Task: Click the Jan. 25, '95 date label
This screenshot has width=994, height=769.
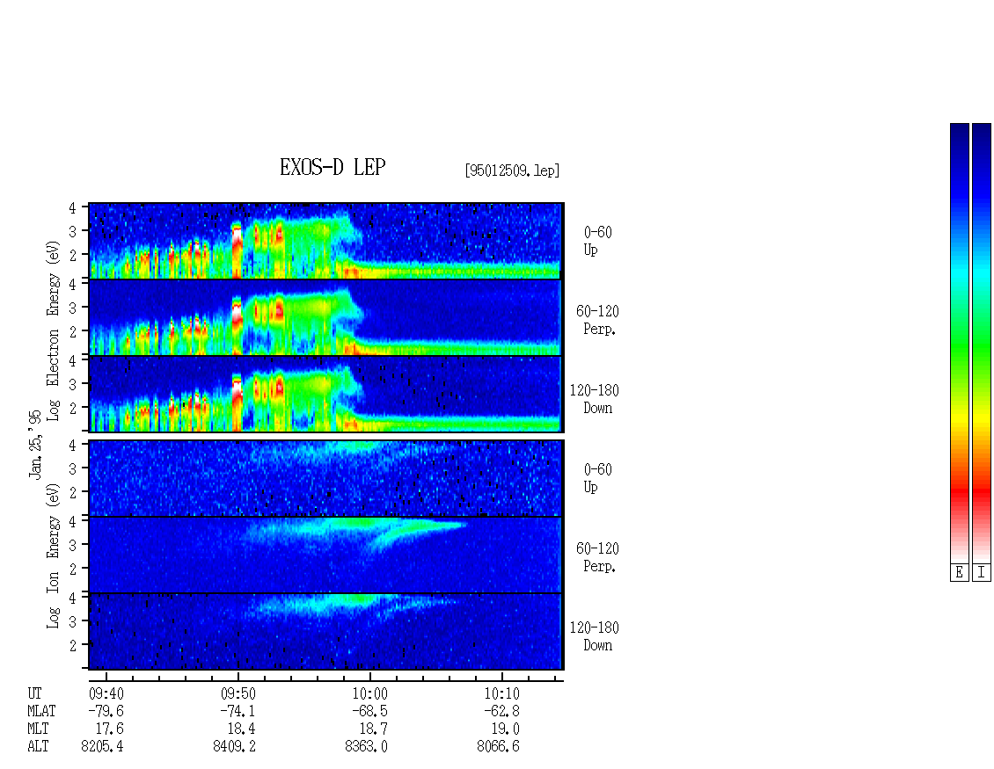Action: click(x=35, y=444)
